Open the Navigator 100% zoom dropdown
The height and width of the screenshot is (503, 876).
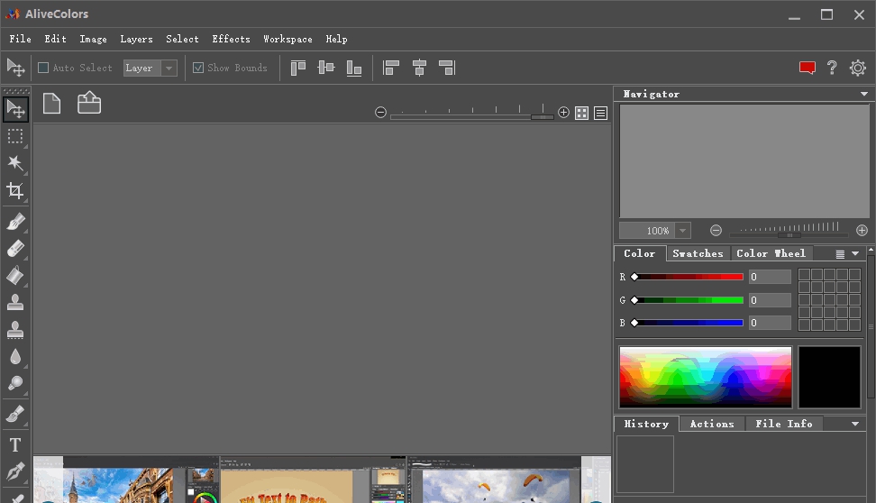682,231
